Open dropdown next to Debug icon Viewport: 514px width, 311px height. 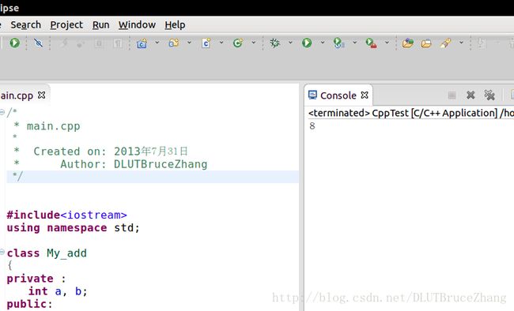point(290,43)
